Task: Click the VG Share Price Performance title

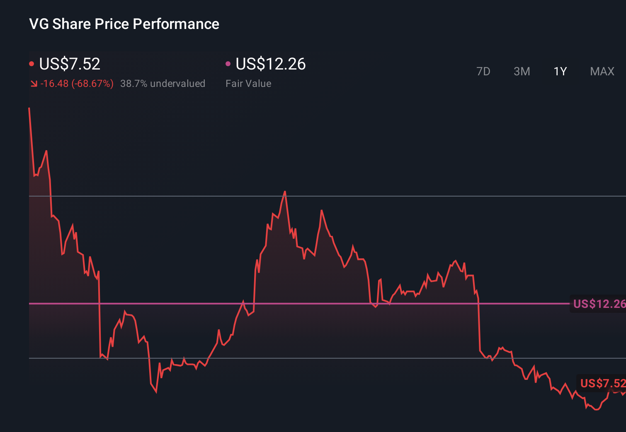Action: 124,24
